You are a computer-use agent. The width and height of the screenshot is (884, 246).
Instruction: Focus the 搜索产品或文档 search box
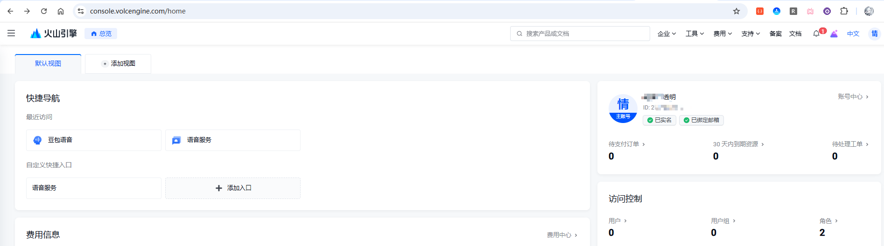(x=580, y=34)
